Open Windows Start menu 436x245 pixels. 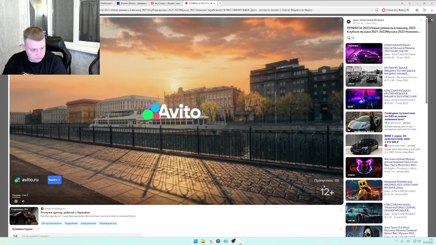[x=196, y=241]
